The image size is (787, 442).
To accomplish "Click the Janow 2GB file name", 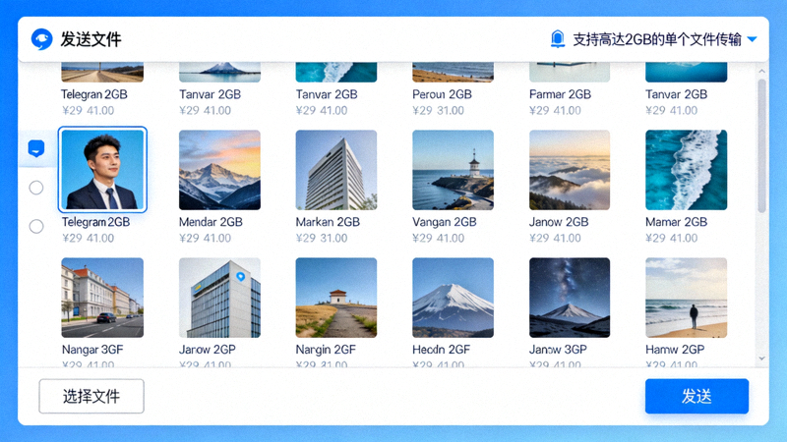I will [x=559, y=222].
